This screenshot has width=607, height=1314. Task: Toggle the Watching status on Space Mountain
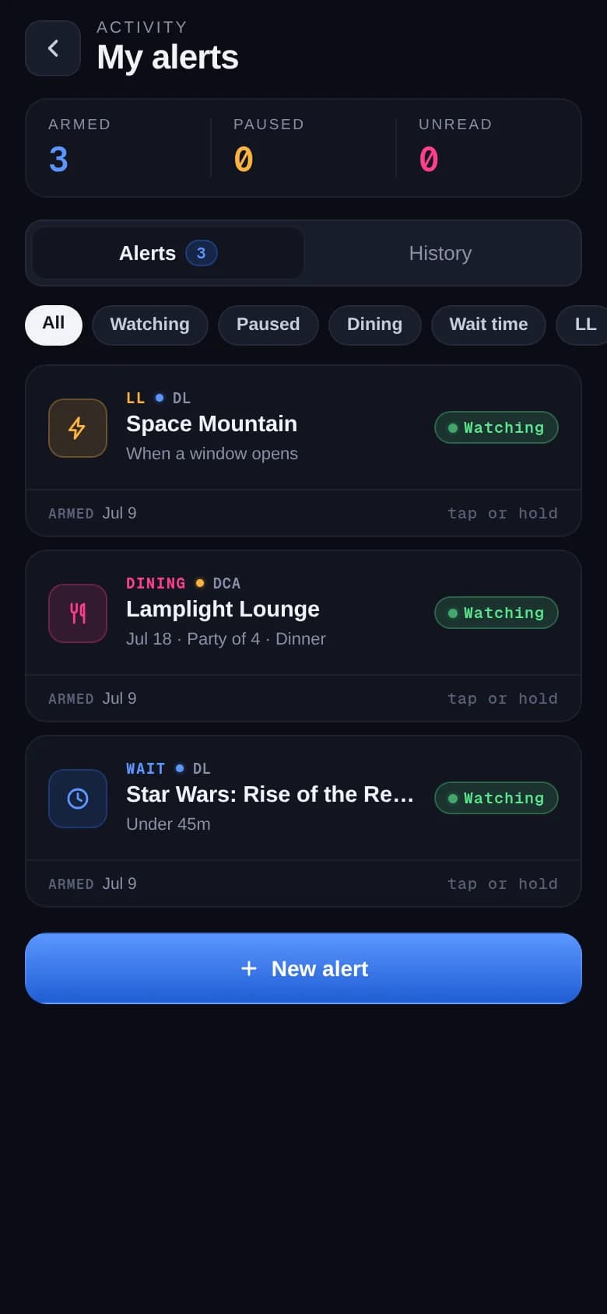[496, 427]
